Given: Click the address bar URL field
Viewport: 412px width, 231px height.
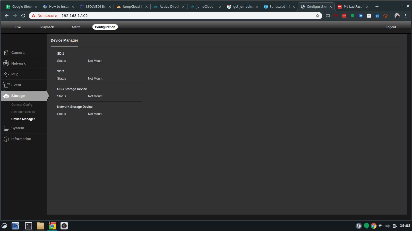Looking at the screenshot, I should [180, 16].
